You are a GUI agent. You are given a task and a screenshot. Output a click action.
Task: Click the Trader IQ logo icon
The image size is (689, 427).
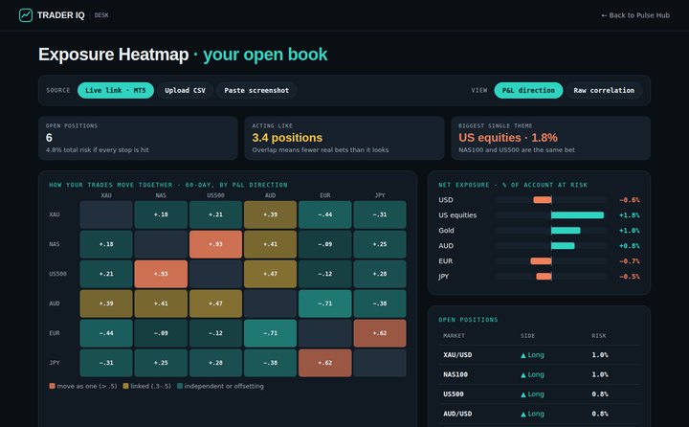coord(26,15)
